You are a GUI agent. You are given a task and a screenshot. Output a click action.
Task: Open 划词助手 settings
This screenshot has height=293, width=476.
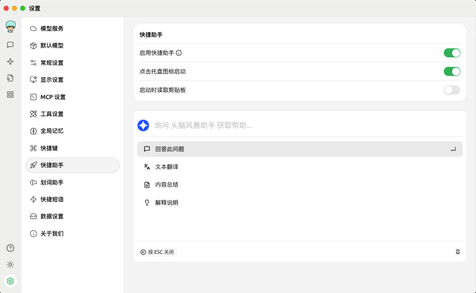pos(72,182)
